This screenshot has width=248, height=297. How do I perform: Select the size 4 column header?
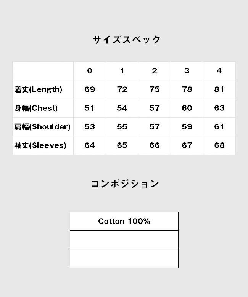point(219,71)
